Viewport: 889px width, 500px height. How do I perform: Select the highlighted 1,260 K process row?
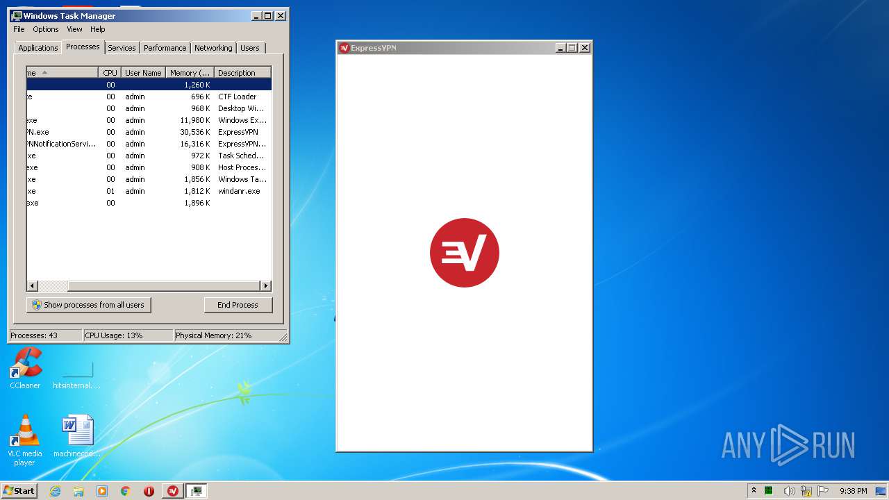pos(149,85)
